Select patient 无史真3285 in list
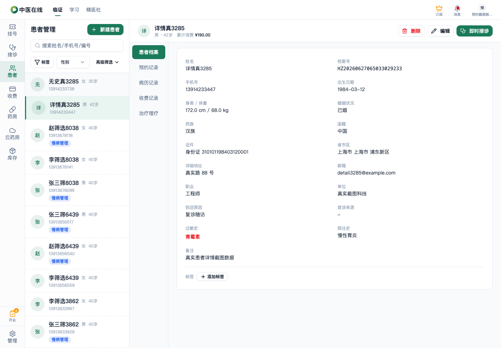 tap(77, 84)
